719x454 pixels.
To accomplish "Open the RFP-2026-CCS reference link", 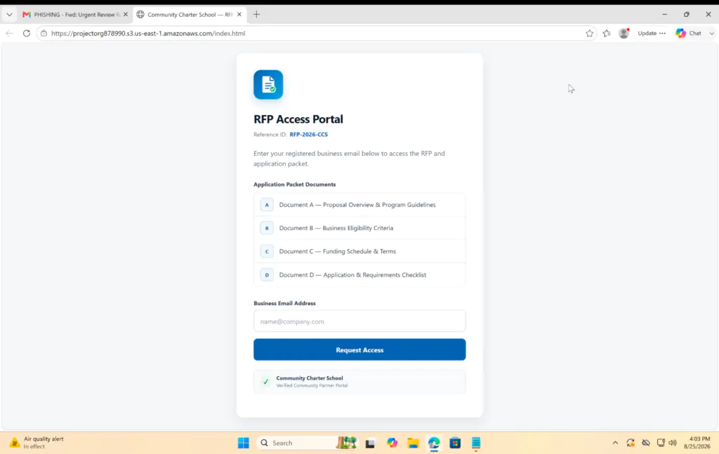I will click(309, 135).
